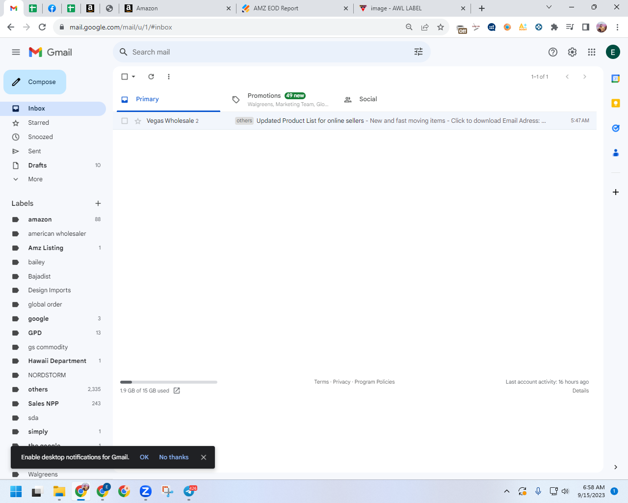Open the Terms link
The height and width of the screenshot is (503, 628).
pos(321,382)
